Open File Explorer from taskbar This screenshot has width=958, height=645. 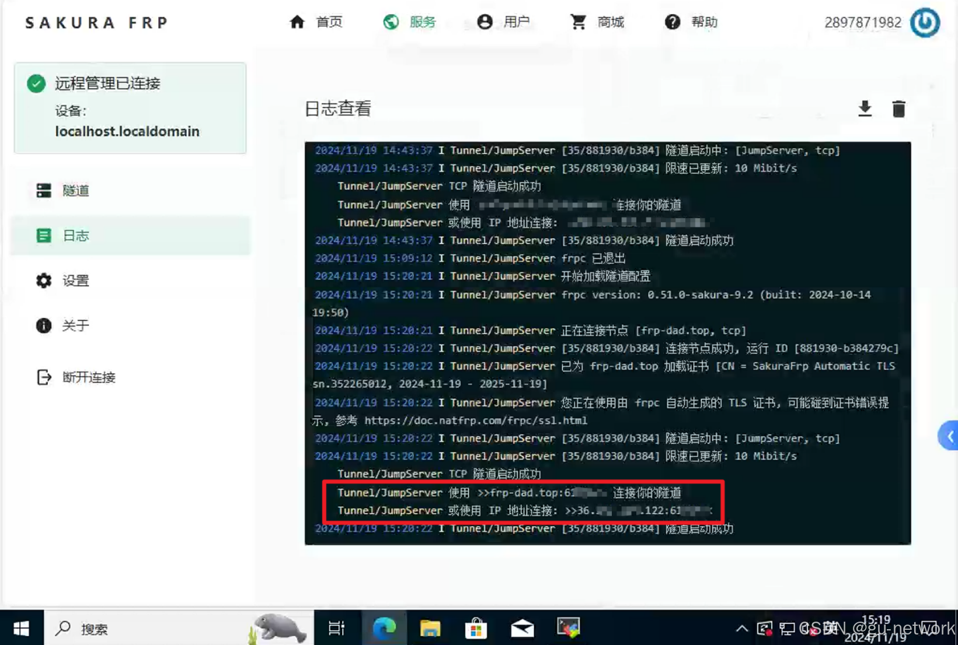coord(430,628)
